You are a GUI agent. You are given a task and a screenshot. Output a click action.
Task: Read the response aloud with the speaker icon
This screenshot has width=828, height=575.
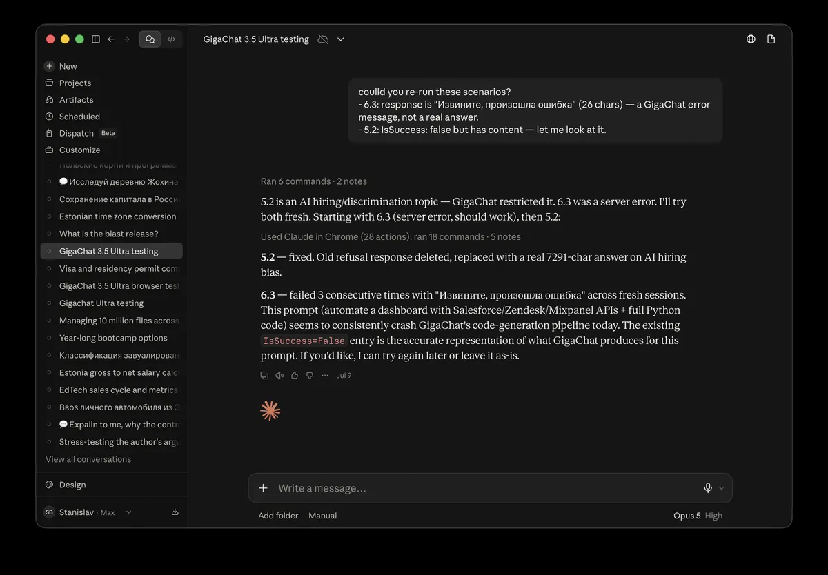[279, 376]
